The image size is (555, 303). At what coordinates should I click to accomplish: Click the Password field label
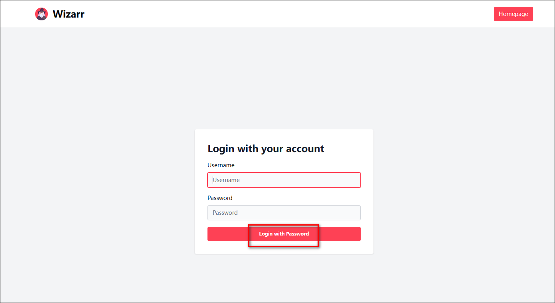[220, 198]
